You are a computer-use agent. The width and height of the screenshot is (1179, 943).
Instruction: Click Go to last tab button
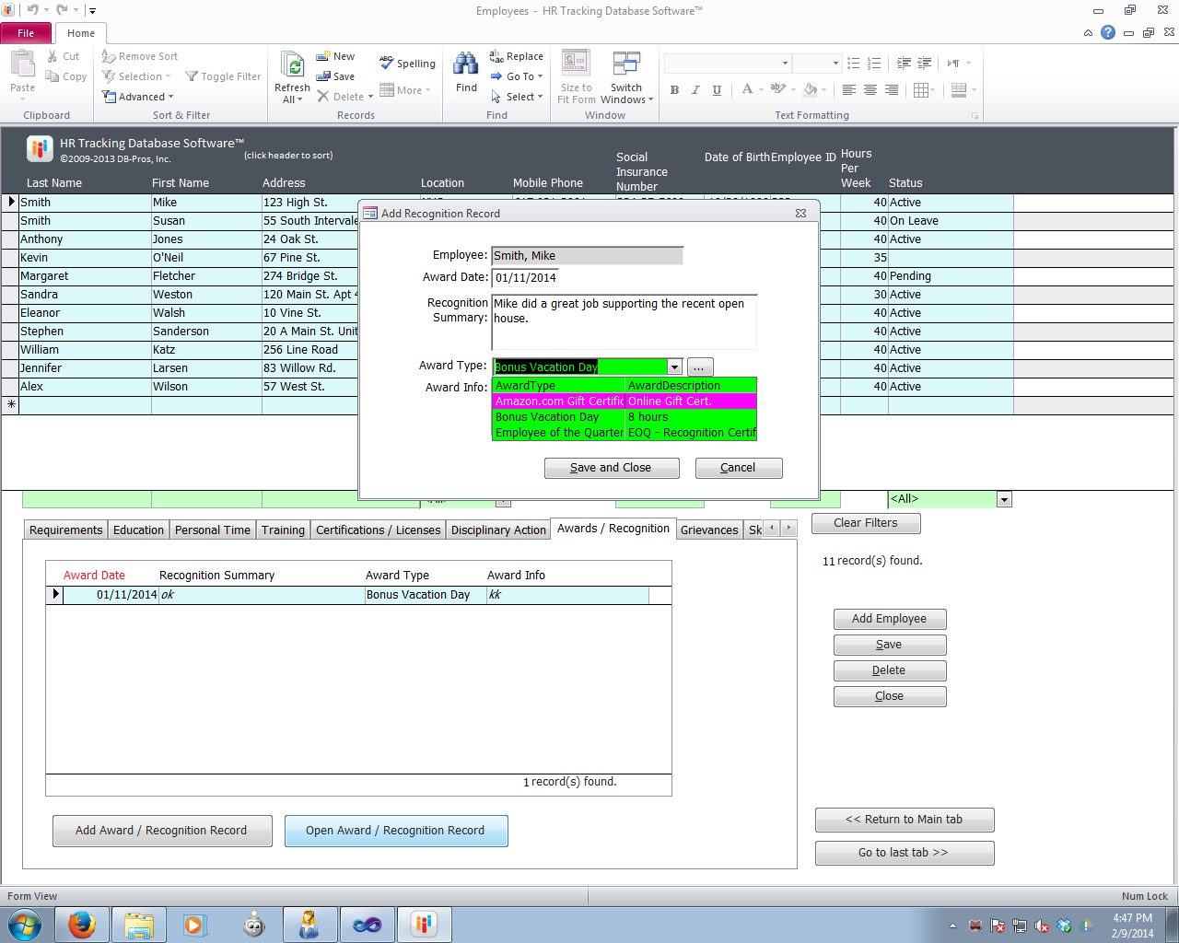[905, 853]
